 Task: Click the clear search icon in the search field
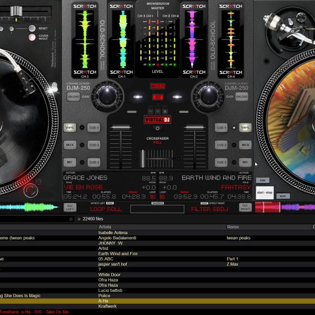pos(71,219)
